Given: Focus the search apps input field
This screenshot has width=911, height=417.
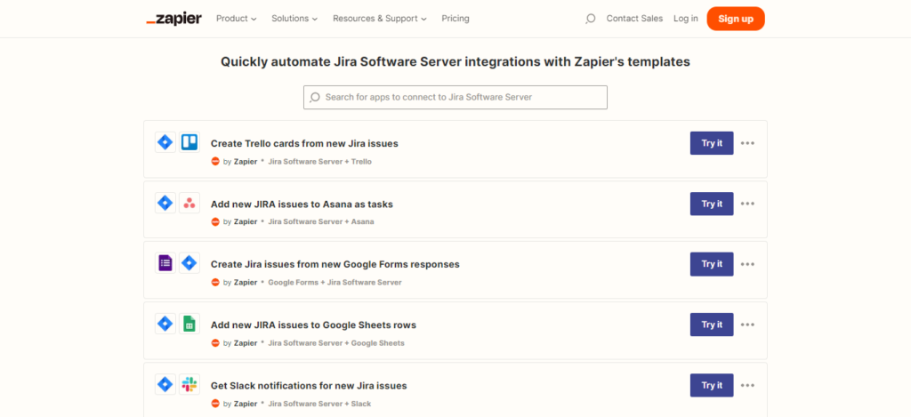Looking at the screenshot, I should pyautogui.click(x=455, y=98).
